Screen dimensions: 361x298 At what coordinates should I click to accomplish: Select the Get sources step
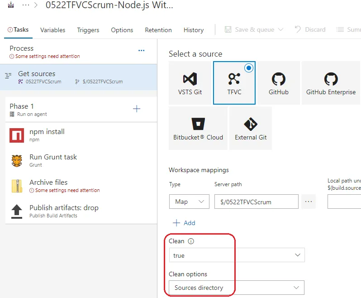click(x=79, y=77)
